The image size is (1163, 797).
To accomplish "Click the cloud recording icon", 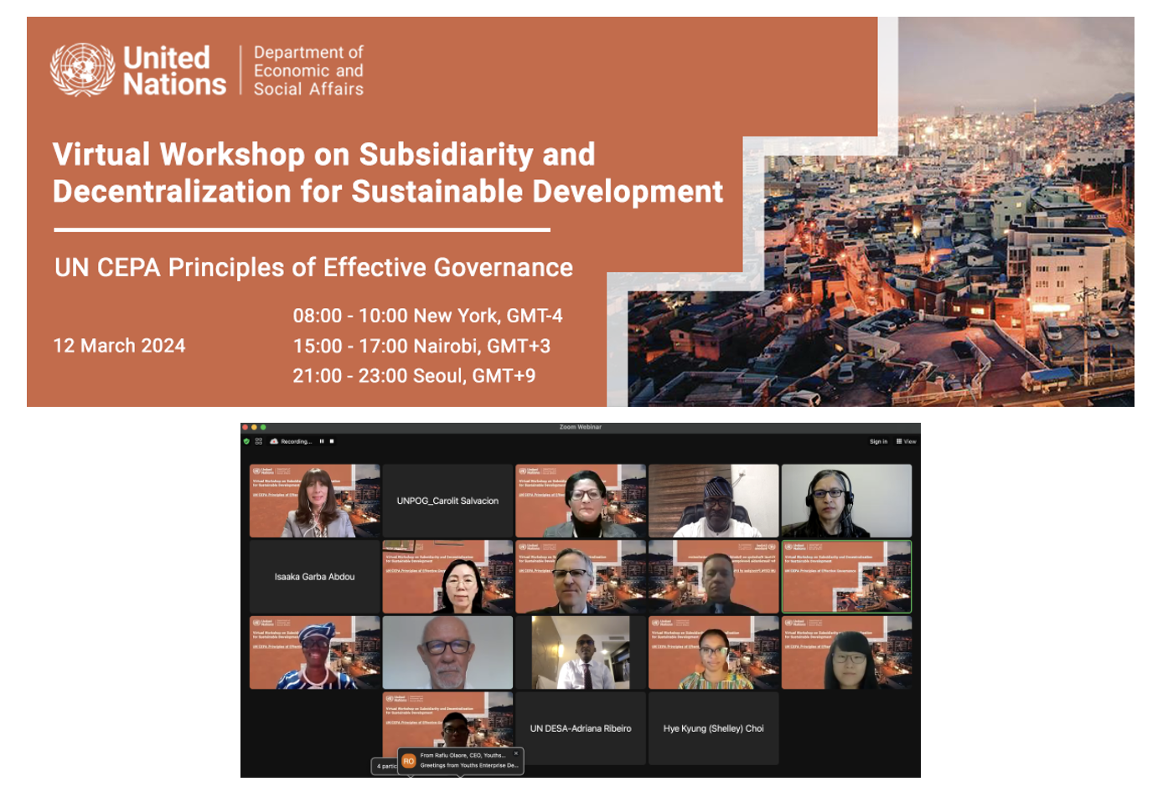I will tap(274, 441).
